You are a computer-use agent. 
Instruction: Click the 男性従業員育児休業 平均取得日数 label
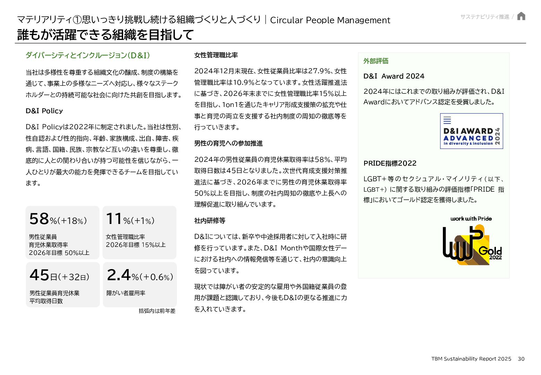(x=54, y=297)
